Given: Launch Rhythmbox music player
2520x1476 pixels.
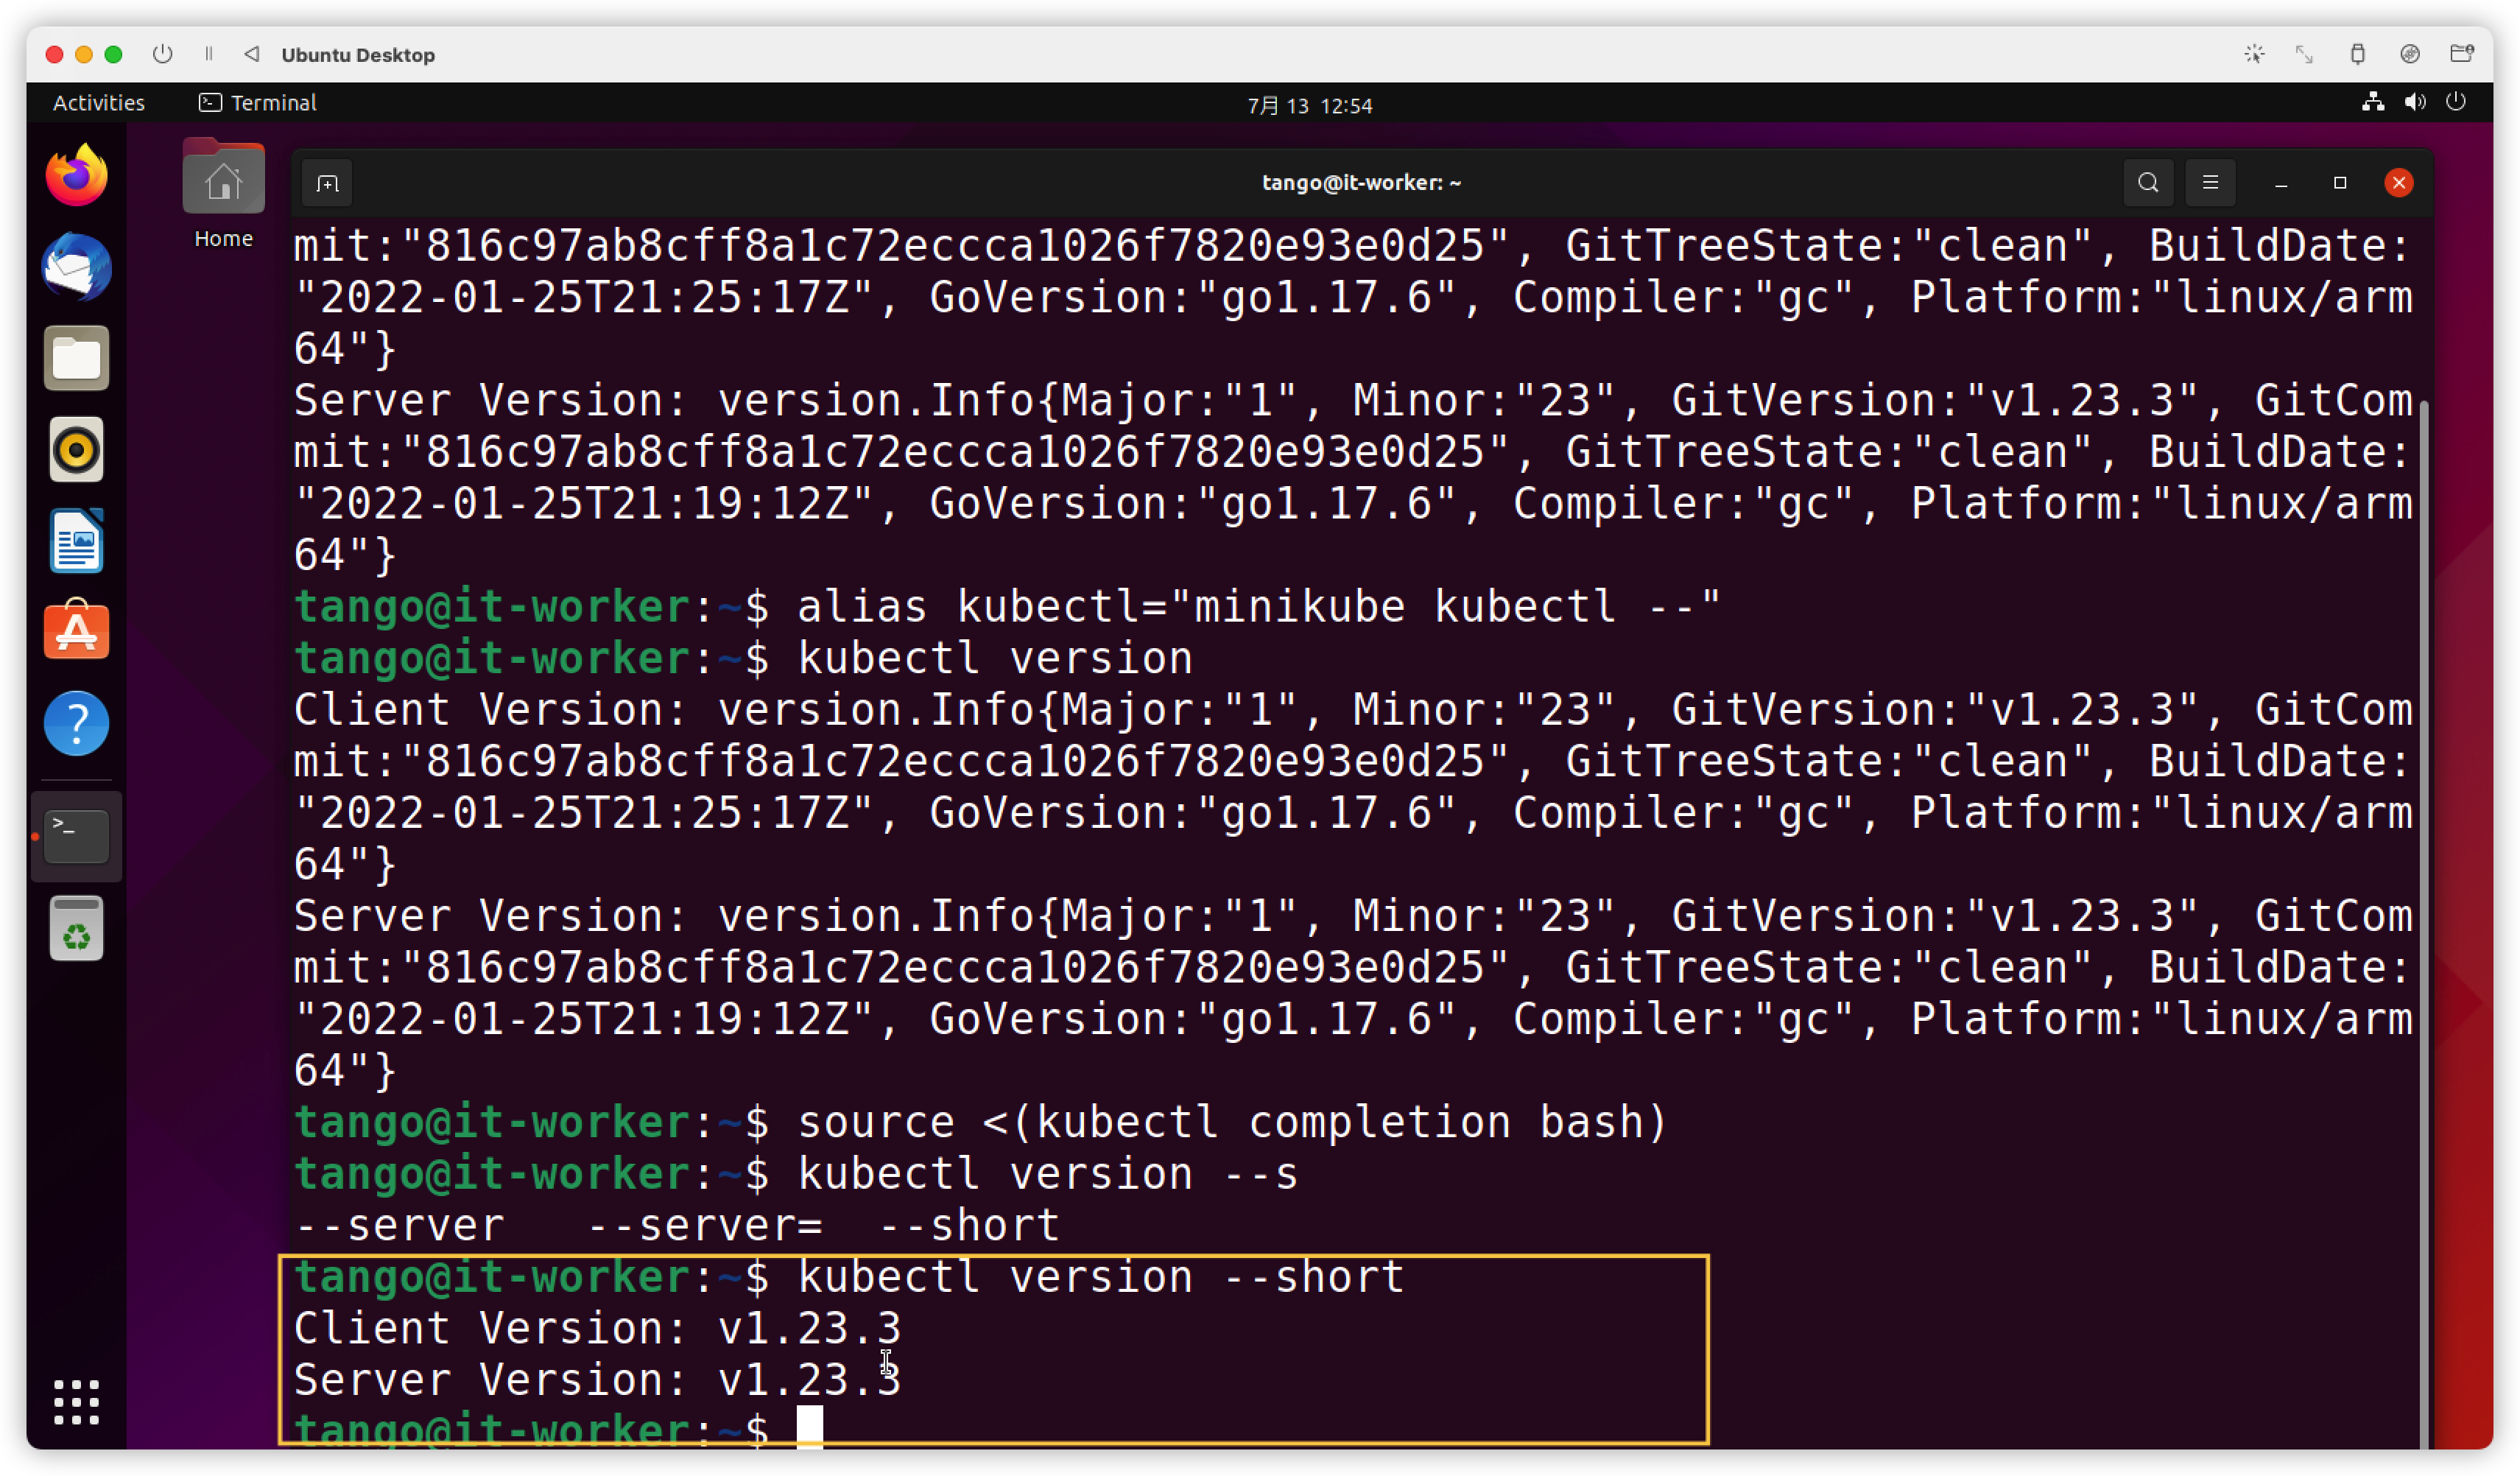Looking at the screenshot, I should [x=77, y=450].
